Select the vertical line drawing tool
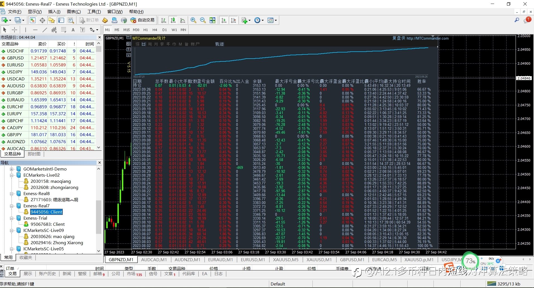Screen dimensions: 534x288 click(25, 30)
